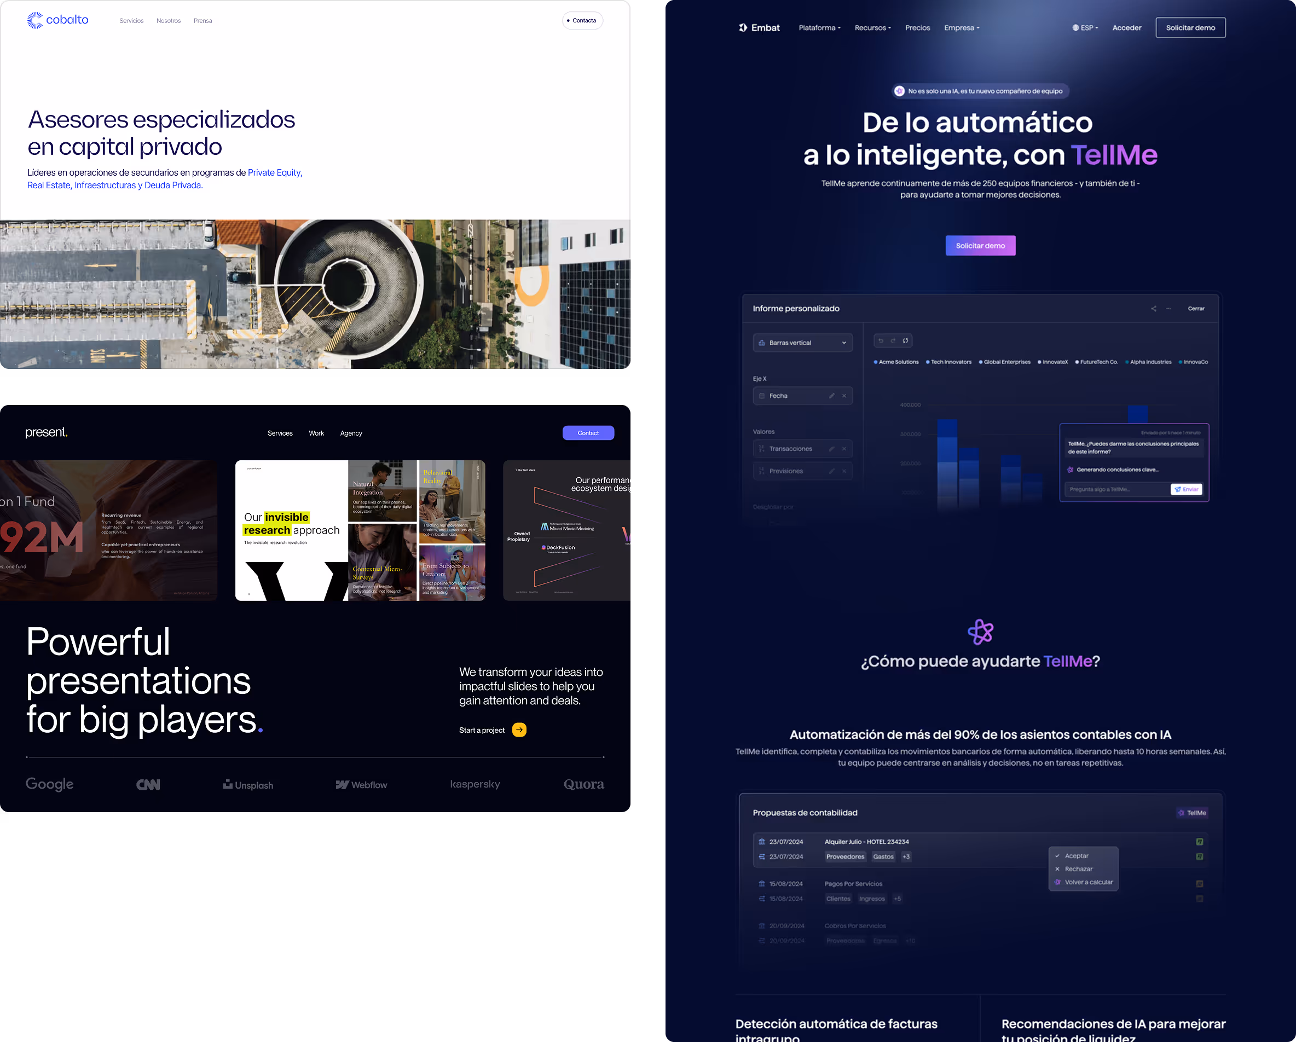Expand the Empresa menu

coord(962,28)
